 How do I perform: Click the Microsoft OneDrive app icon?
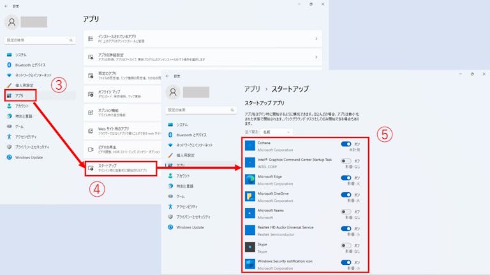[x=250, y=197]
